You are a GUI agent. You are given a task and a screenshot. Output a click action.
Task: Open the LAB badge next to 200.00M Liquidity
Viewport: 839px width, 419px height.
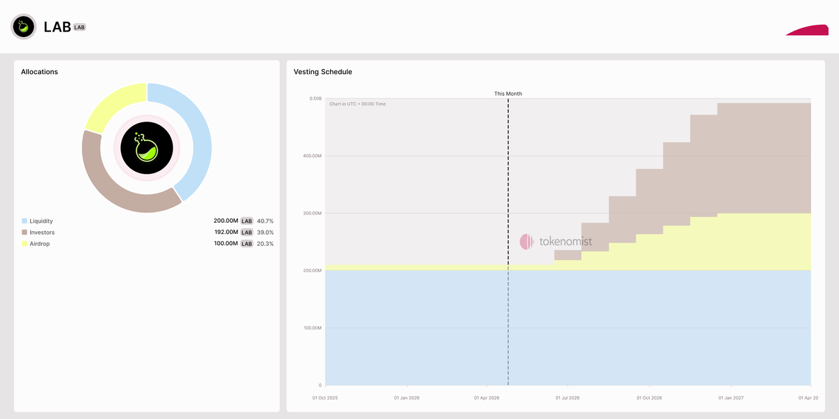pos(246,221)
